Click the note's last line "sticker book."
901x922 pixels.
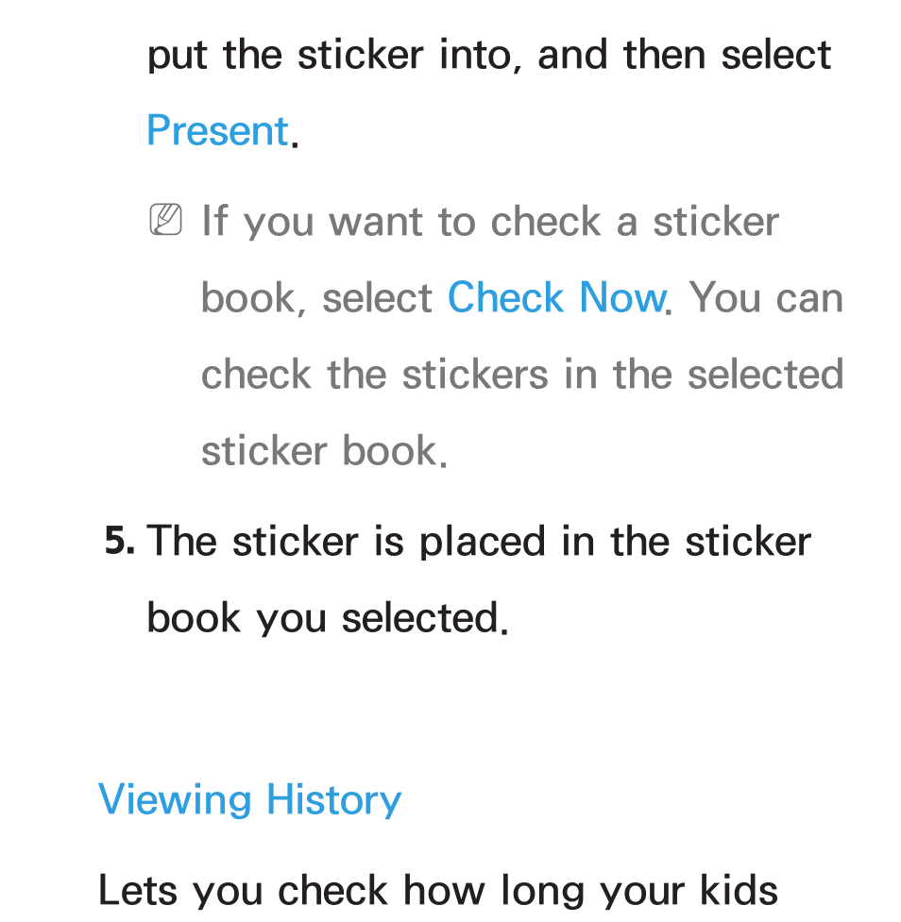pyautogui.click(x=324, y=451)
